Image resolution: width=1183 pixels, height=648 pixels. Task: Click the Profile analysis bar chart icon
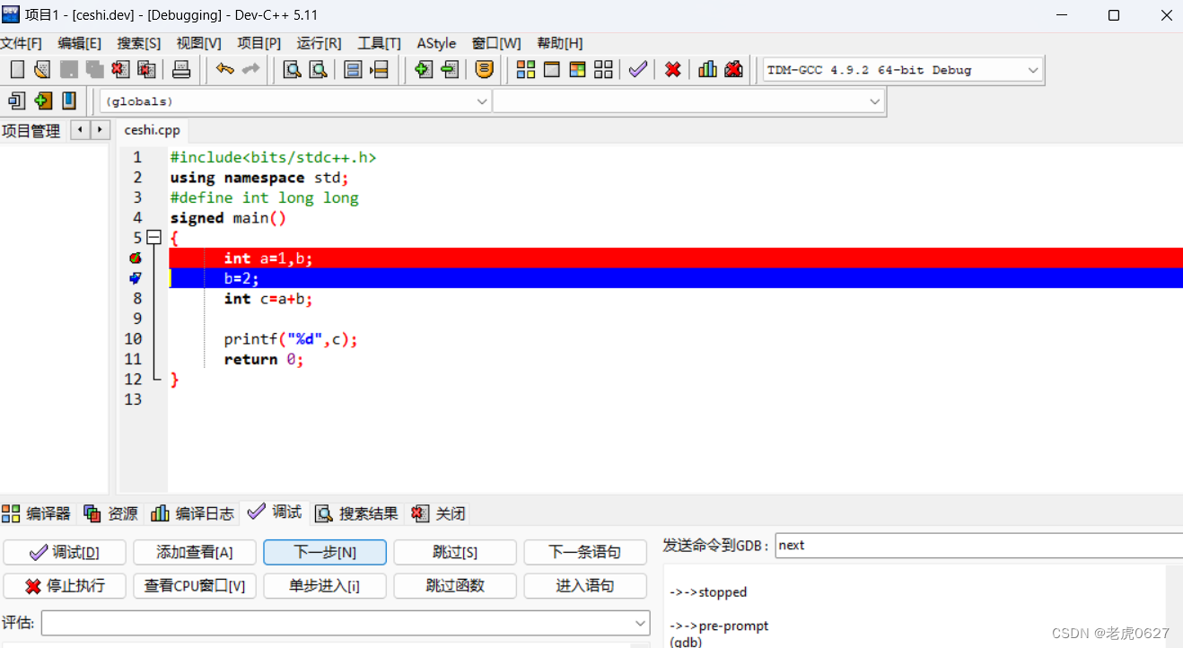707,69
